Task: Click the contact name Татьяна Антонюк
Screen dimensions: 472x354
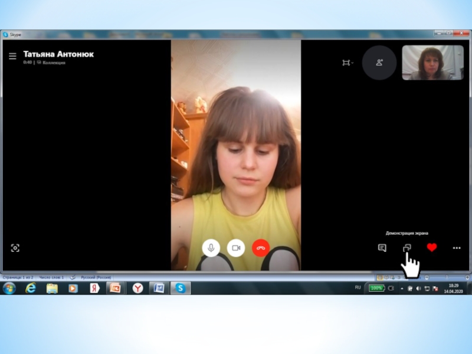Action: [58, 54]
